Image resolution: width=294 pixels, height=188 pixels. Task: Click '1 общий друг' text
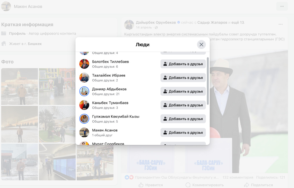point(102,135)
